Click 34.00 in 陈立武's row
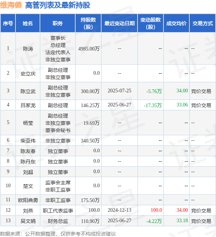 tap(182, 91)
